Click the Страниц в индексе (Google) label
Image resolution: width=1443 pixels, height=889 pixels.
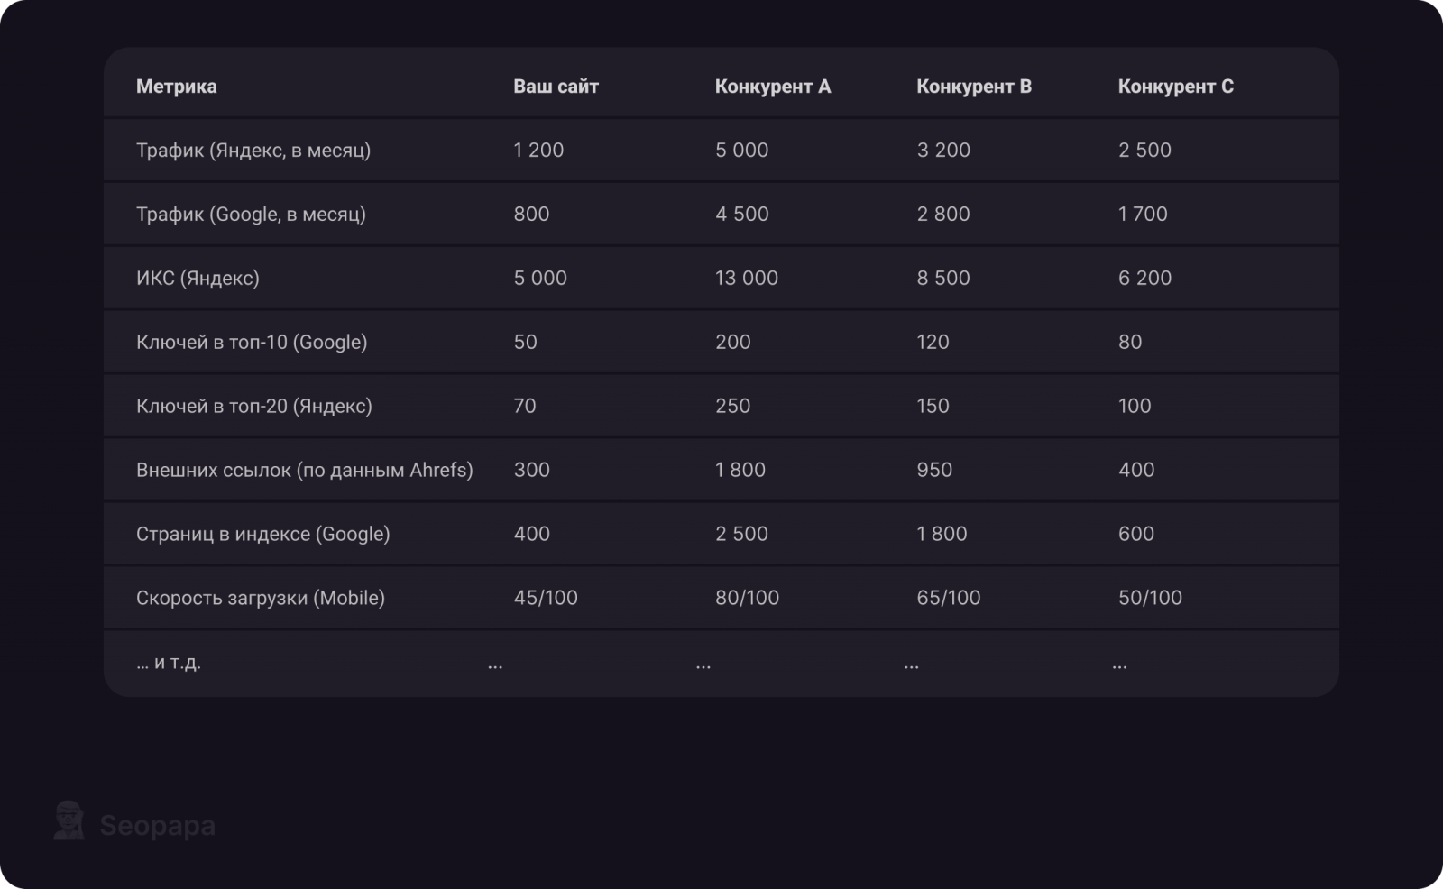tap(262, 535)
